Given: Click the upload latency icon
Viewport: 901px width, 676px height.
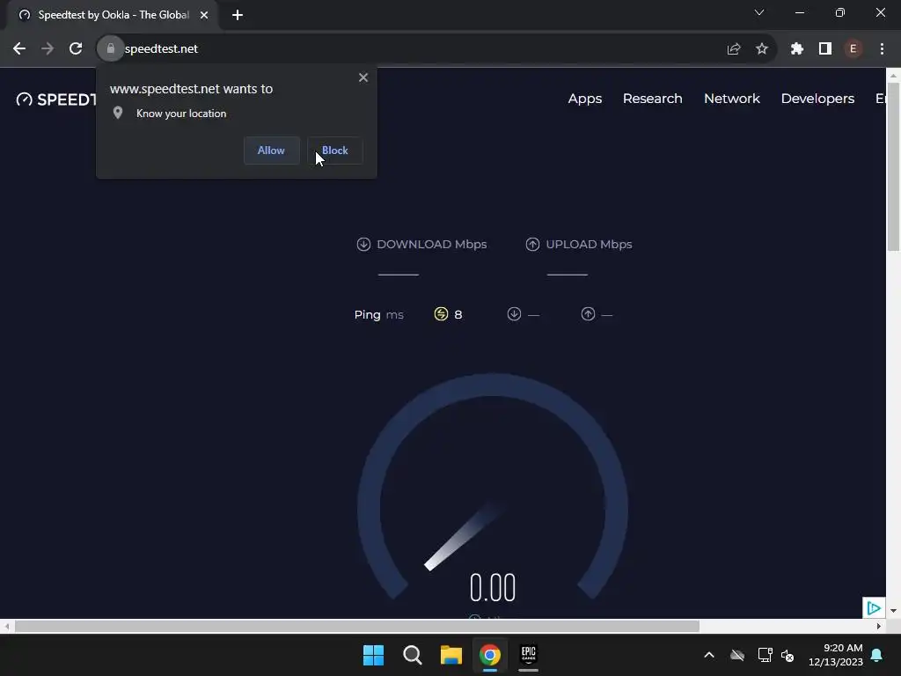Looking at the screenshot, I should coord(588,314).
